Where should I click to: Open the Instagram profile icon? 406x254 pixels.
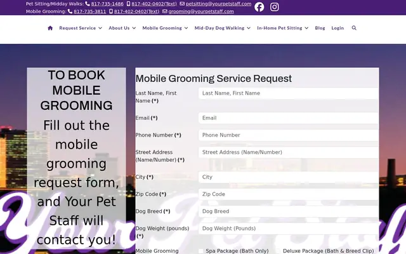[275, 7]
